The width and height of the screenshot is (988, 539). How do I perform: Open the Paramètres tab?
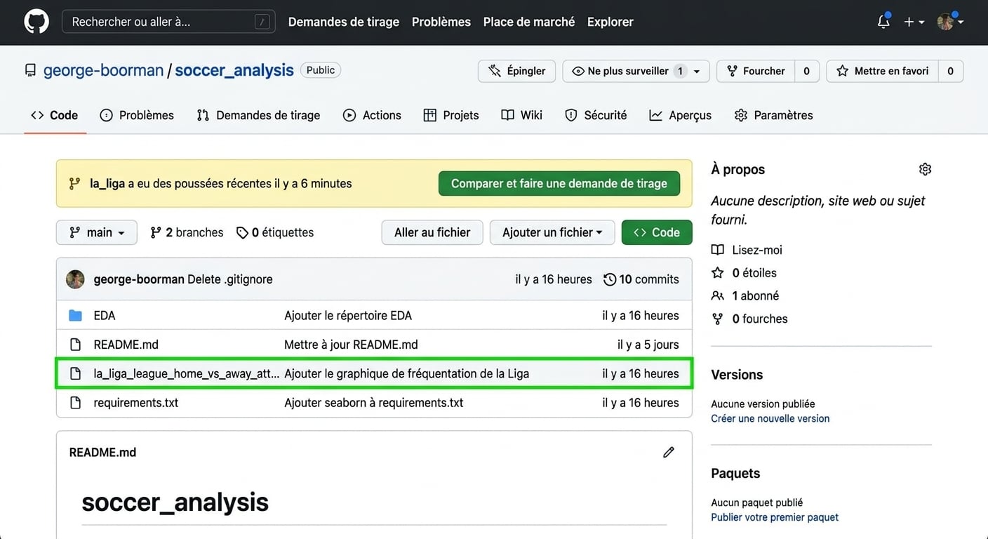coord(774,115)
